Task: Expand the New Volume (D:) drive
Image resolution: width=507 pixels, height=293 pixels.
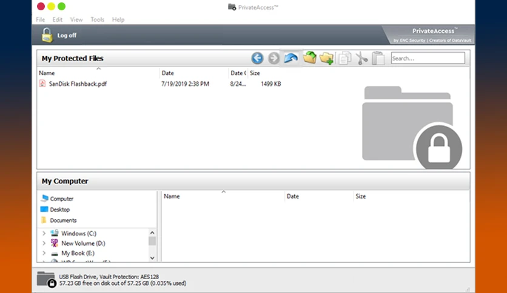Action: [44, 243]
